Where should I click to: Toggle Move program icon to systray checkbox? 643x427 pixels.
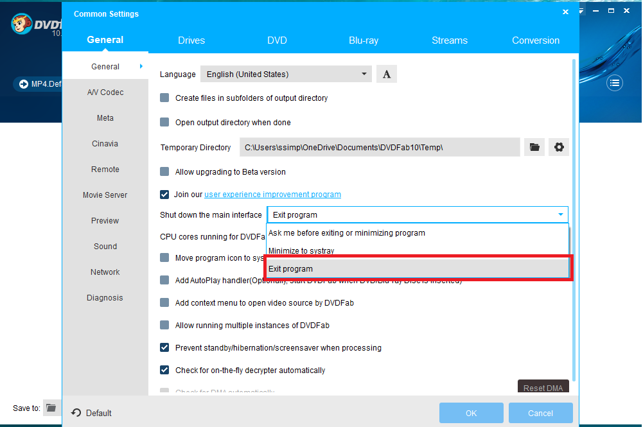[164, 257]
